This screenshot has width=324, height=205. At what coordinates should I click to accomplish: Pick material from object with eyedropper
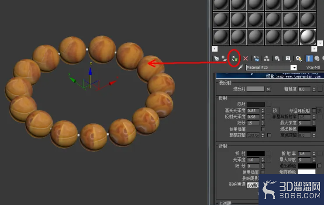[240, 67]
